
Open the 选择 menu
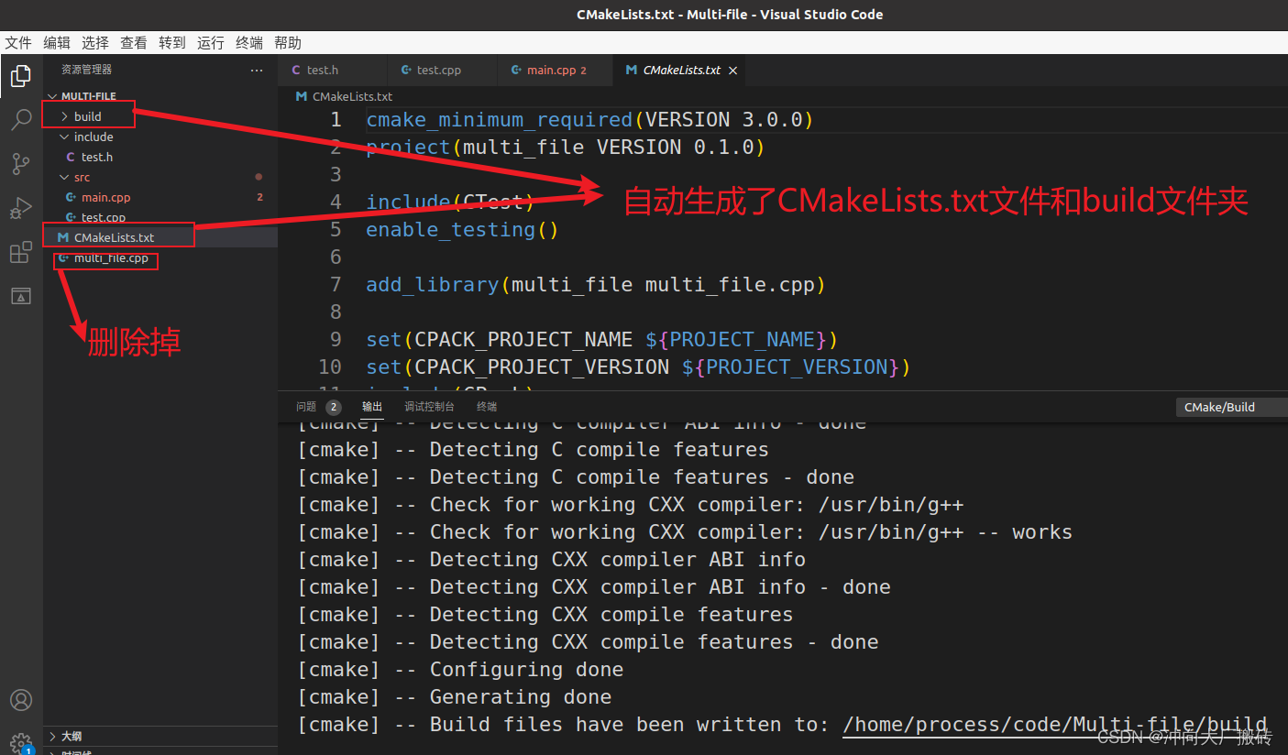pyautogui.click(x=95, y=43)
